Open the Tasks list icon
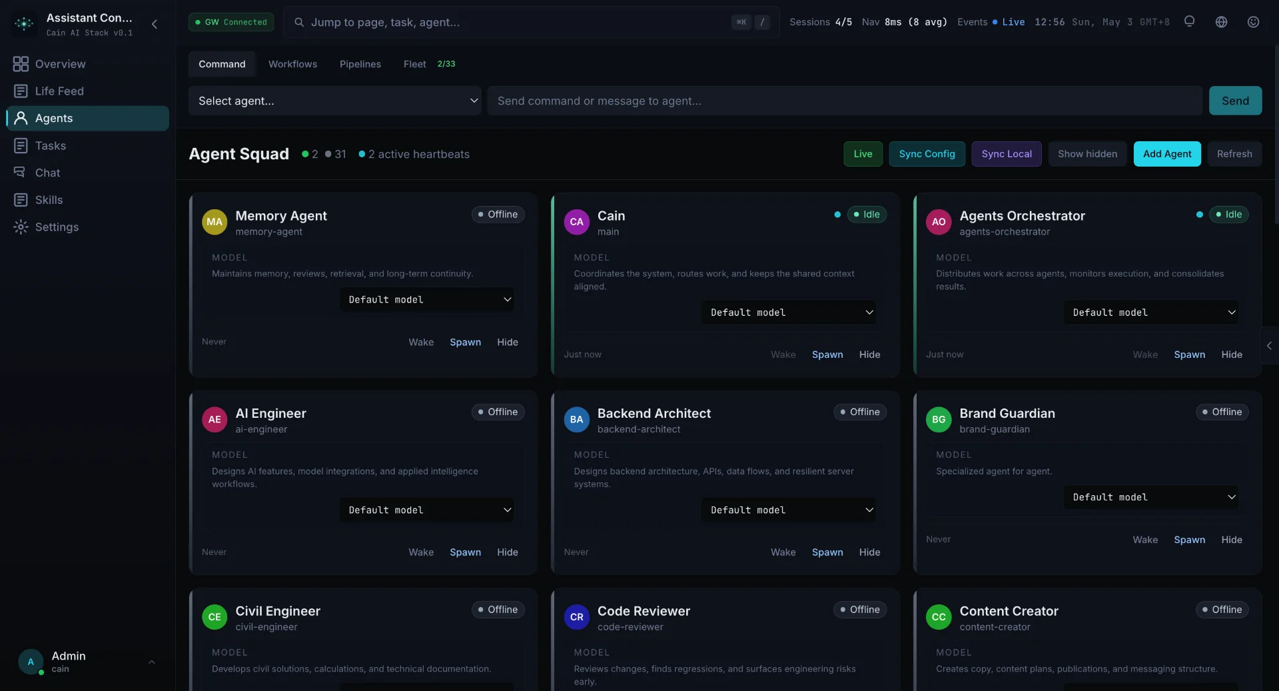The width and height of the screenshot is (1279, 691). (21, 145)
